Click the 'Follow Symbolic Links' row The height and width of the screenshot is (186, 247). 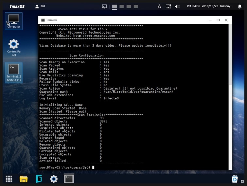[x=74, y=82]
